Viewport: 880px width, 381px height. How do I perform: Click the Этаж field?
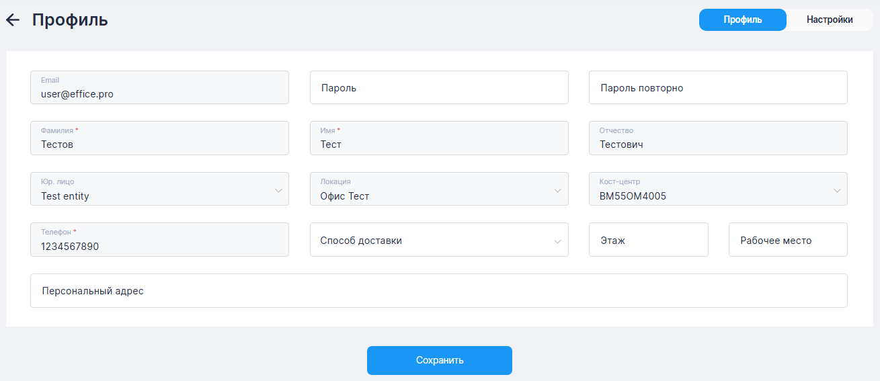tap(648, 240)
